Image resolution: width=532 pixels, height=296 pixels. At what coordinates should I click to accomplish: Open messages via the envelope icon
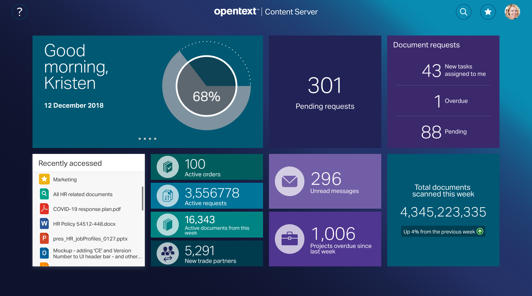(x=290, y=181)
